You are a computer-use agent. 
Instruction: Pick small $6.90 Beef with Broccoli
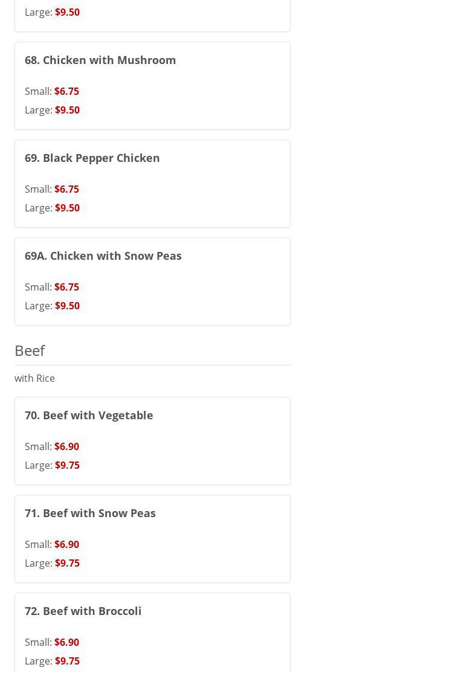pos(66,642)
